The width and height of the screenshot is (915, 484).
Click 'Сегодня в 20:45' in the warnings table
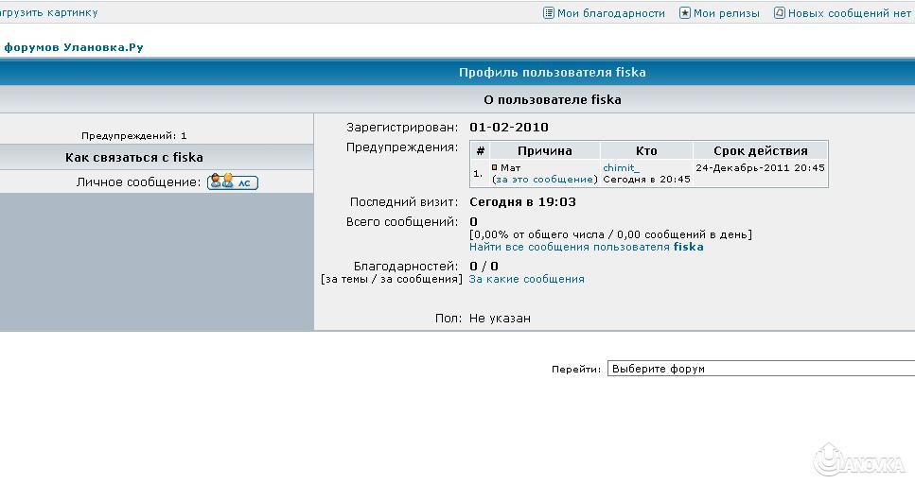[x=646, y=180]
